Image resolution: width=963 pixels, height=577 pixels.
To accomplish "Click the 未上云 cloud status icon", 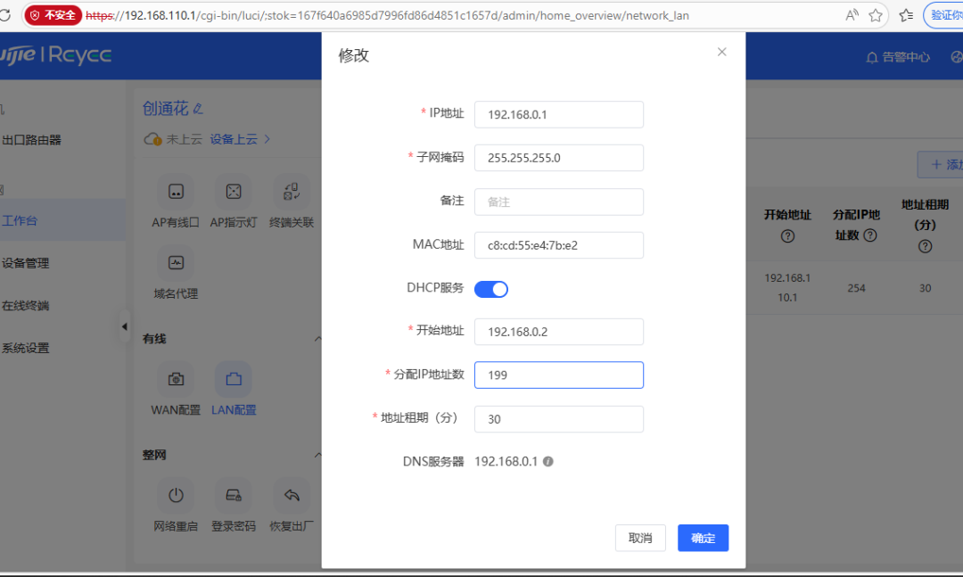I will (x=152, y=139).
